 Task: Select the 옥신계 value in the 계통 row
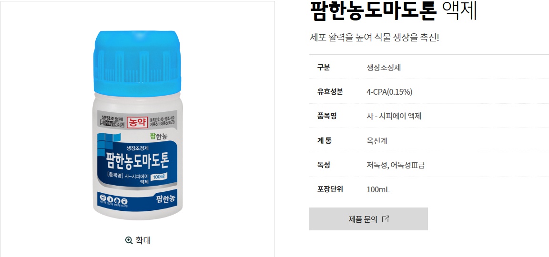click(x=377, y=141)
